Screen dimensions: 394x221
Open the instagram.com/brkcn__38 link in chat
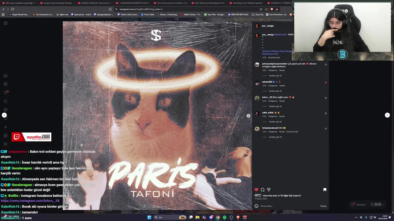[30, 201]
